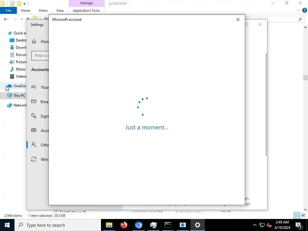The height and width of the screenshot is (231, 308).
Task: Click the Explorer search magnifier icon
Action: [x=300, y=19]
